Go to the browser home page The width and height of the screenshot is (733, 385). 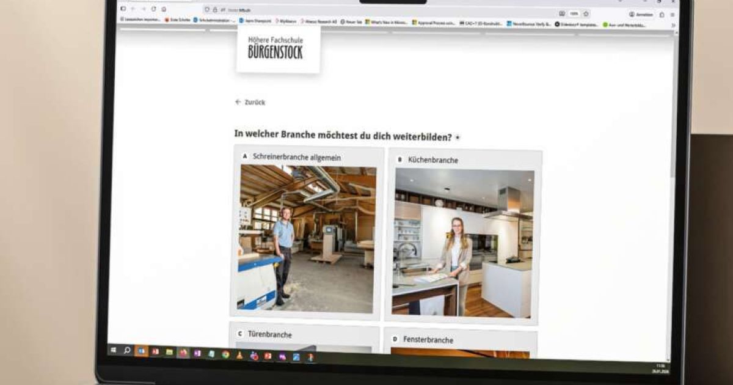(164, 9)
